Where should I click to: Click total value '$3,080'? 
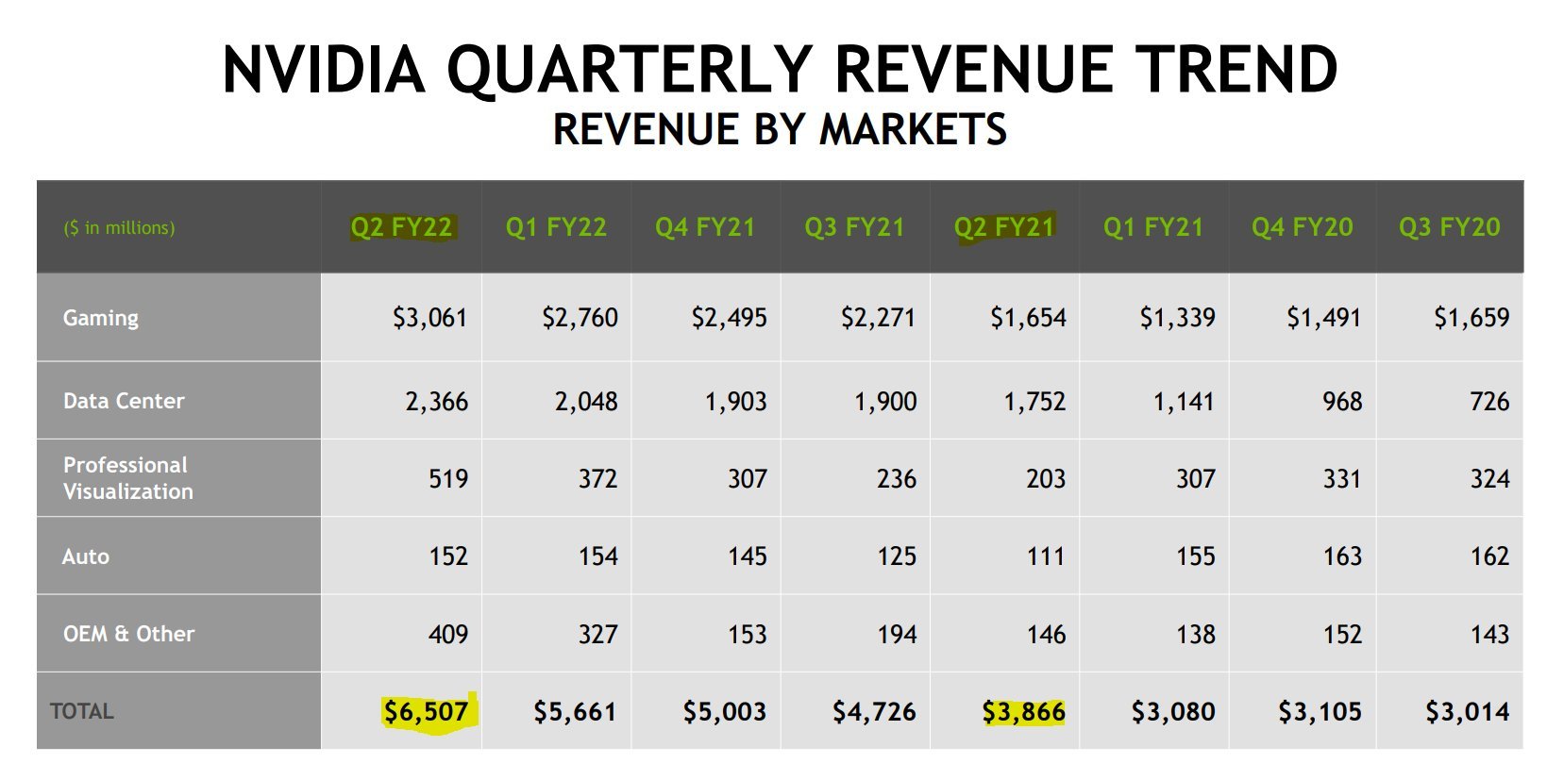click(x=1173, y=712)
